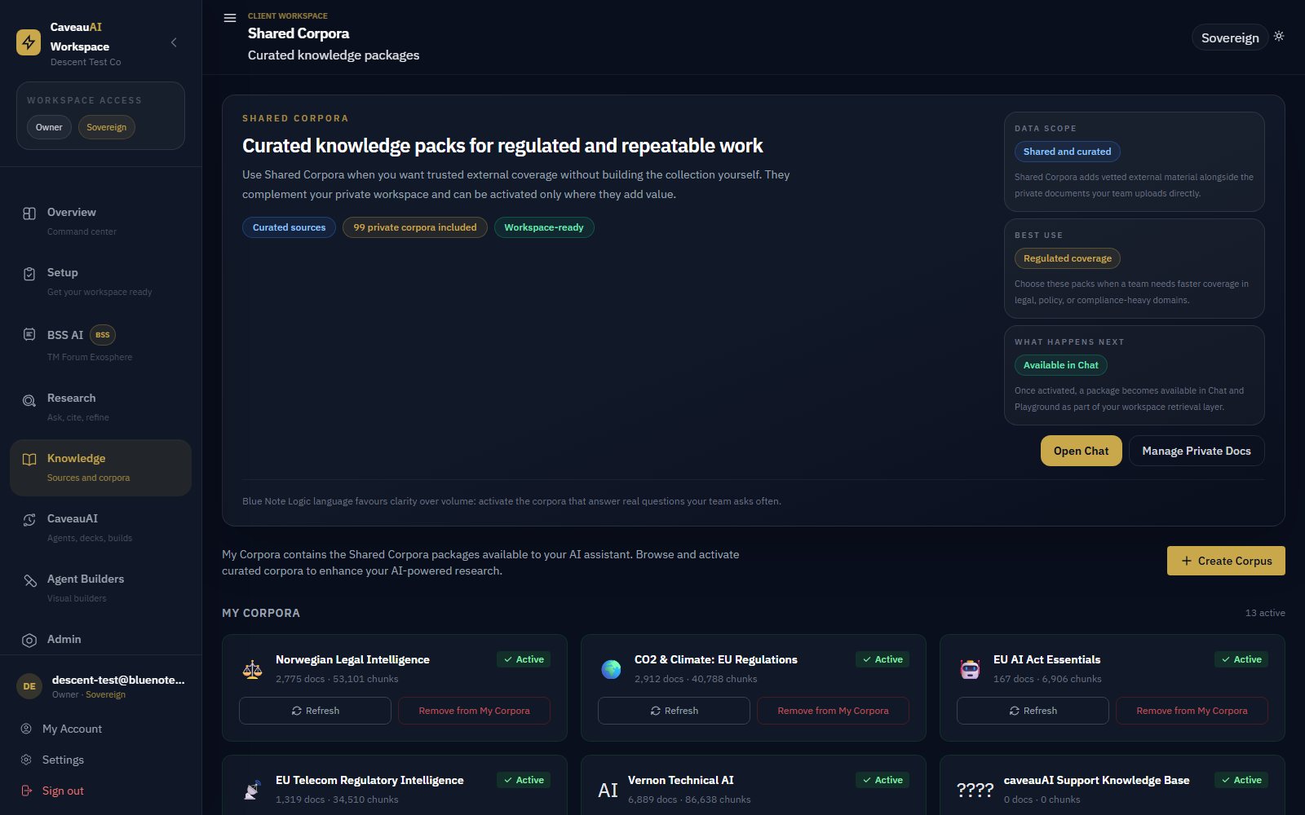Click the Settings gear icon

coord(26,760)
